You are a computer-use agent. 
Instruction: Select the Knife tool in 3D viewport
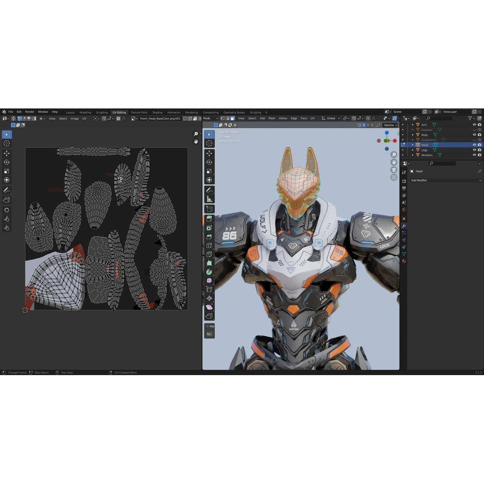pos(209,255)
